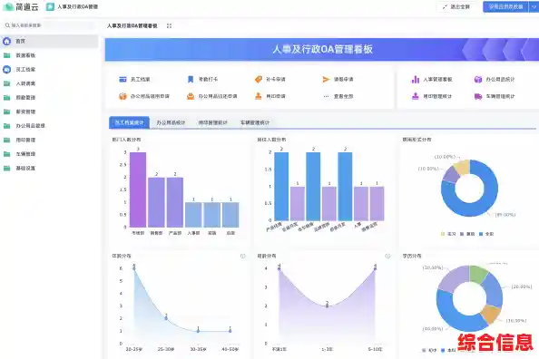Open the 请假申请 paper plane icon

tap(326, 80)
